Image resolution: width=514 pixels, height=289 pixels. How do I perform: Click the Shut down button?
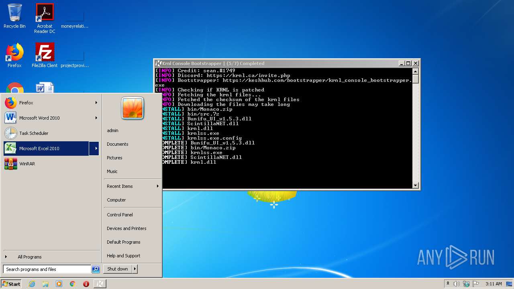[x=118, y=269]
